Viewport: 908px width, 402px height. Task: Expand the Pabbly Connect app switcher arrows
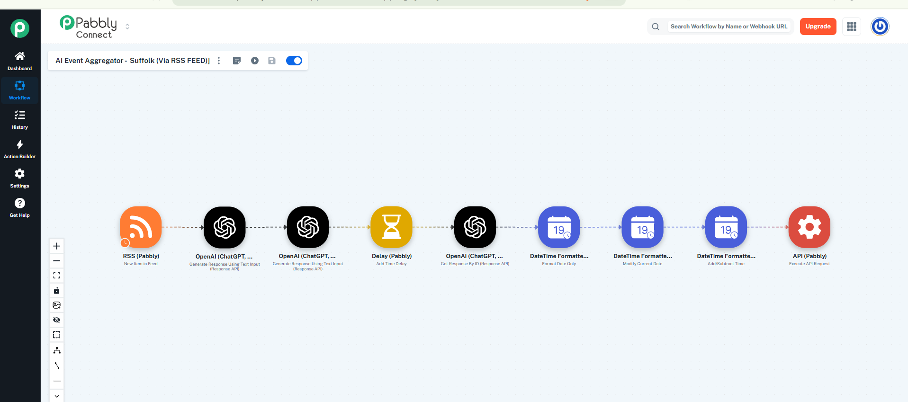tap(127, 27)
